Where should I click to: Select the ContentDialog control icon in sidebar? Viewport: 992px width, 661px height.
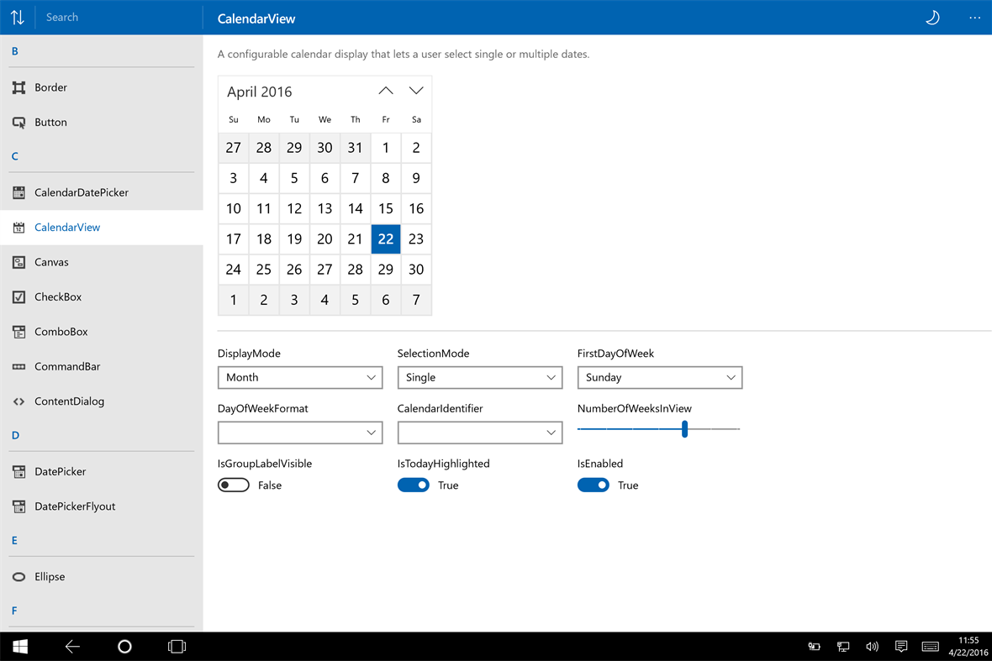click(x=18, y=401)
